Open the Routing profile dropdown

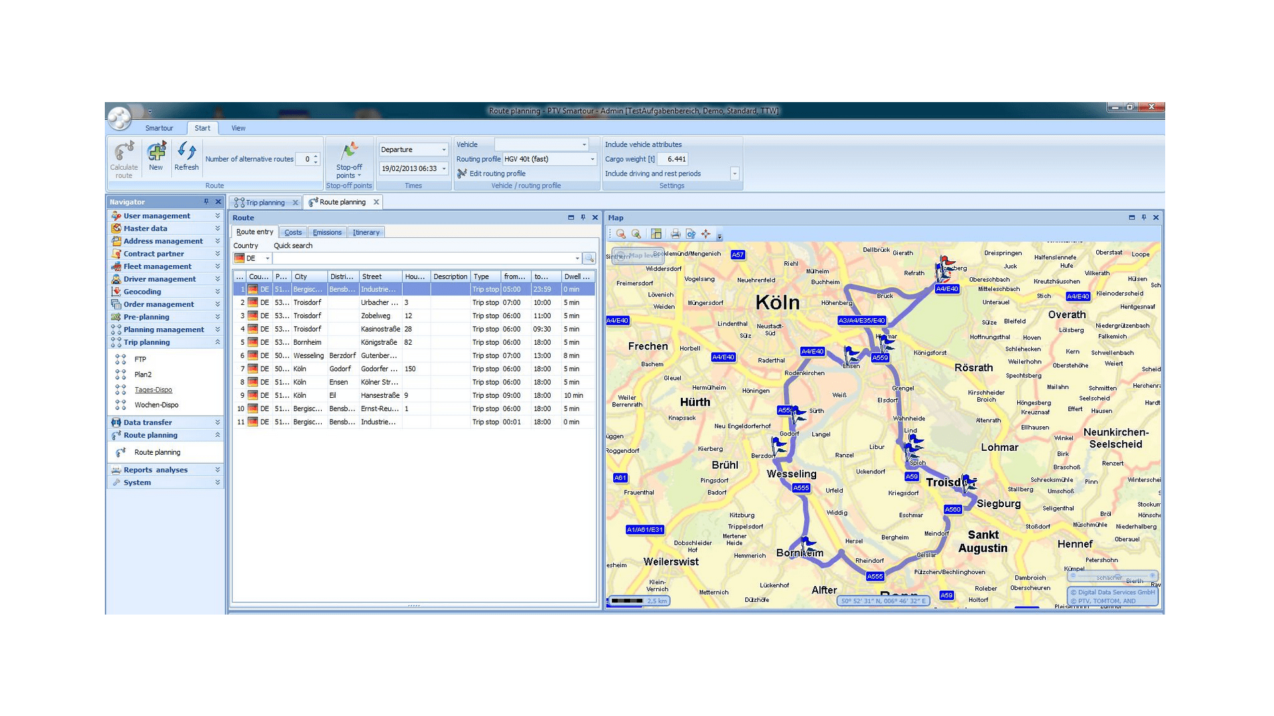593,159
